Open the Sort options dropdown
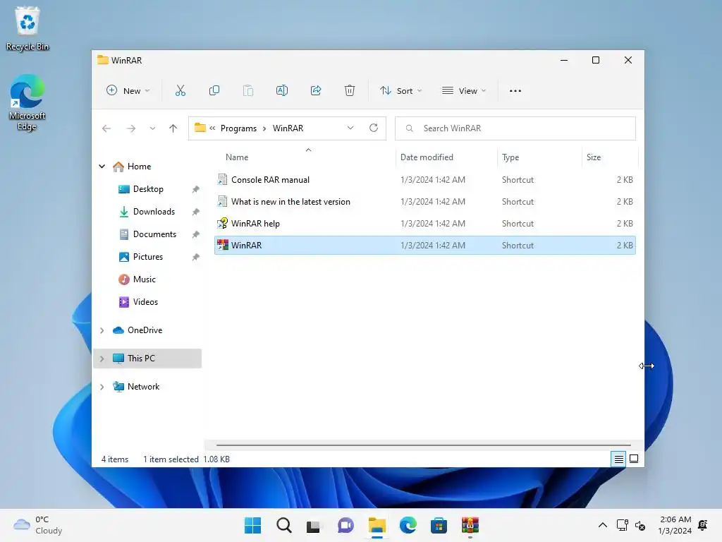The height and width of the screenshot is (542, 722). [x=400, y=91]
